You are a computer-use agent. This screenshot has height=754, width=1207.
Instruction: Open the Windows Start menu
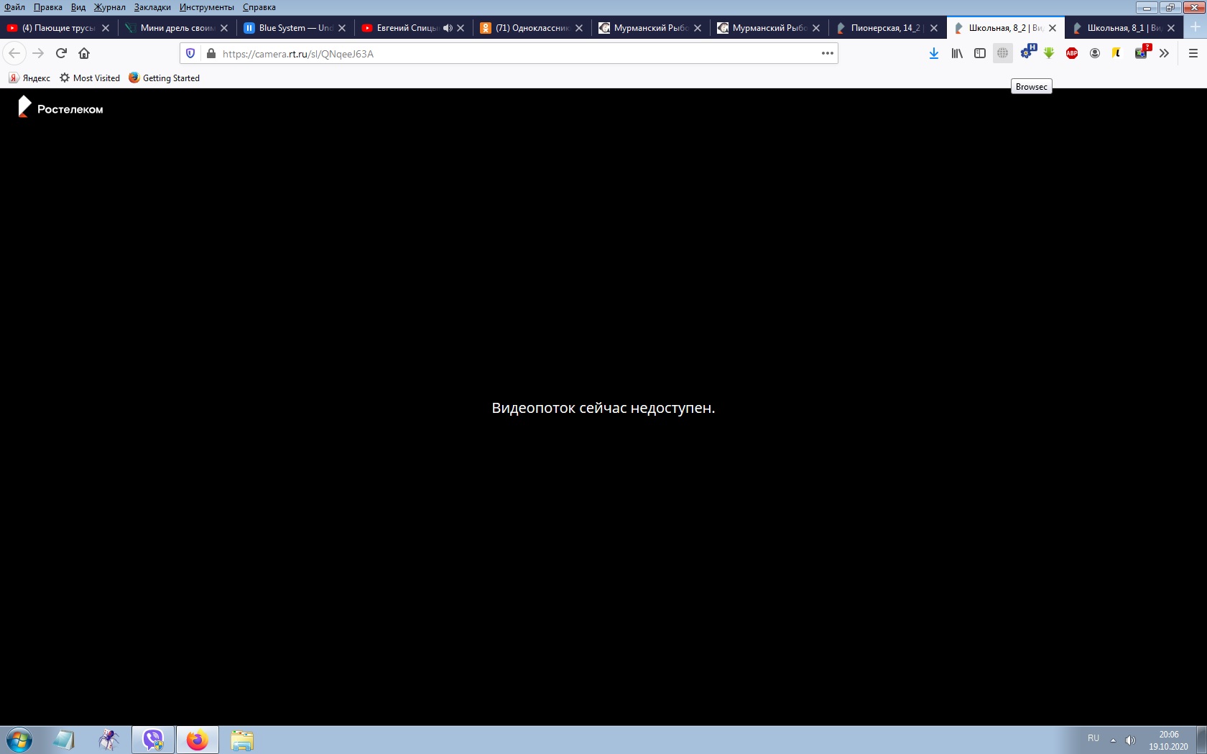click(x=19, y=740)
